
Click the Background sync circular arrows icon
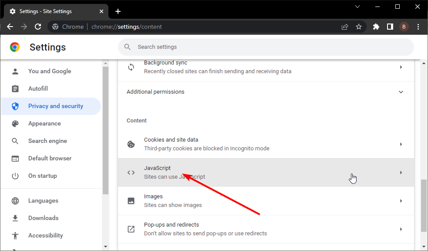point(131,67)
